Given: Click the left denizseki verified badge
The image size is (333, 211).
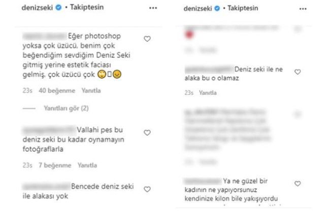Looking at the screenshot, I should pyautogui.click(x=58, y=8).
